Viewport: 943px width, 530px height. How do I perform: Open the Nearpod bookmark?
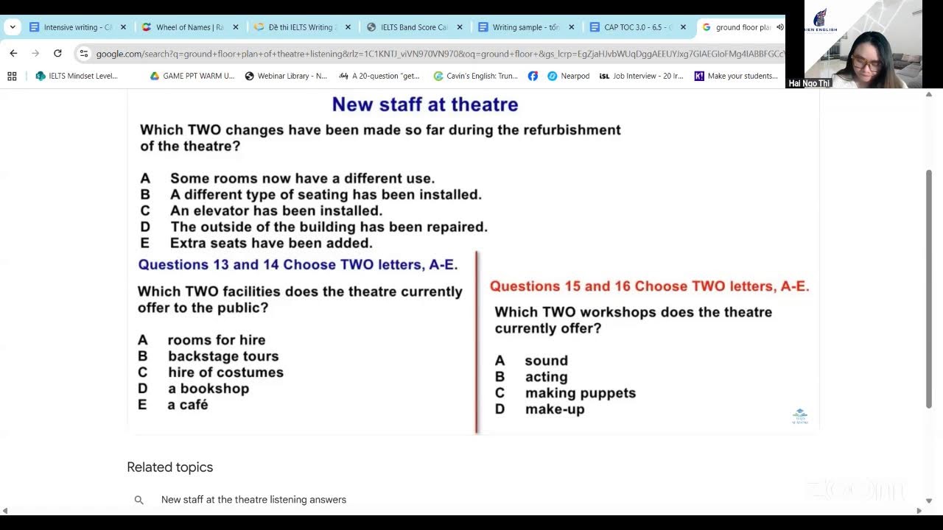tap(569, 76)
